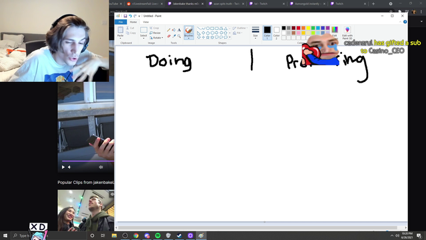The image size is (426, 240).
Task: Click the Cut button
Action: [130, 28]
